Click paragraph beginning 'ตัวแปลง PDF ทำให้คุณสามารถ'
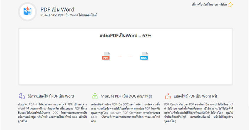The width and height of the screenshot is (249, 130). tap(52, 113)
